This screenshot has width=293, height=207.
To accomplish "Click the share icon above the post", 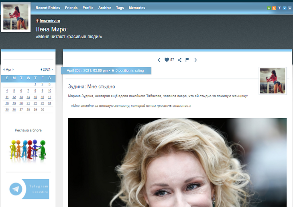I will click(x=180, y=60).
